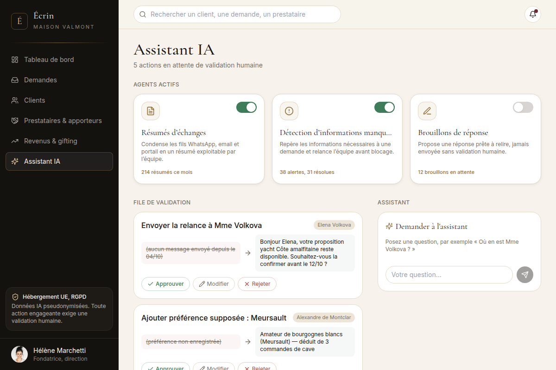This screenshot has height=370, width=556.
Task: Click the Prestataires handshake icon
Action: point(15,121)
